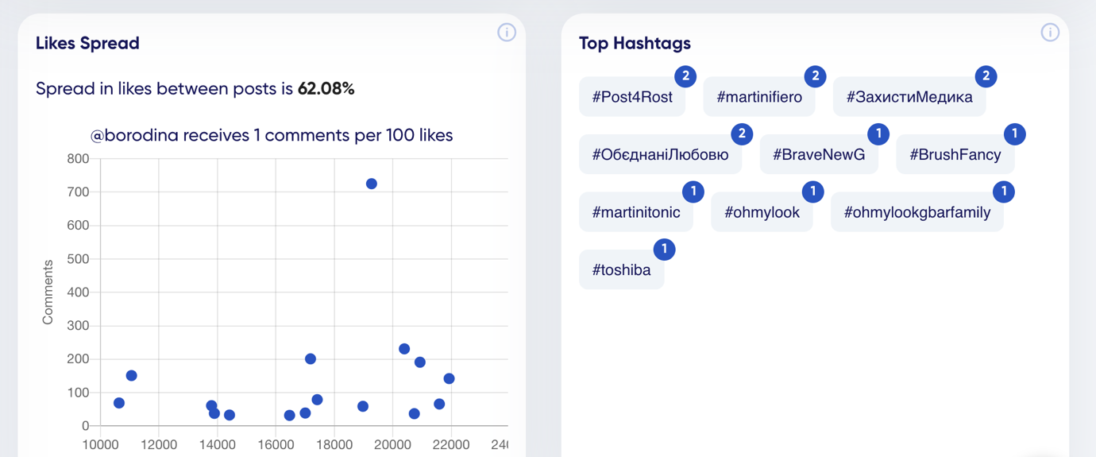Screen dimensions: 1096x457
Task: Click the count badge on #ЗахистиМедика
Action: [986, 76]
